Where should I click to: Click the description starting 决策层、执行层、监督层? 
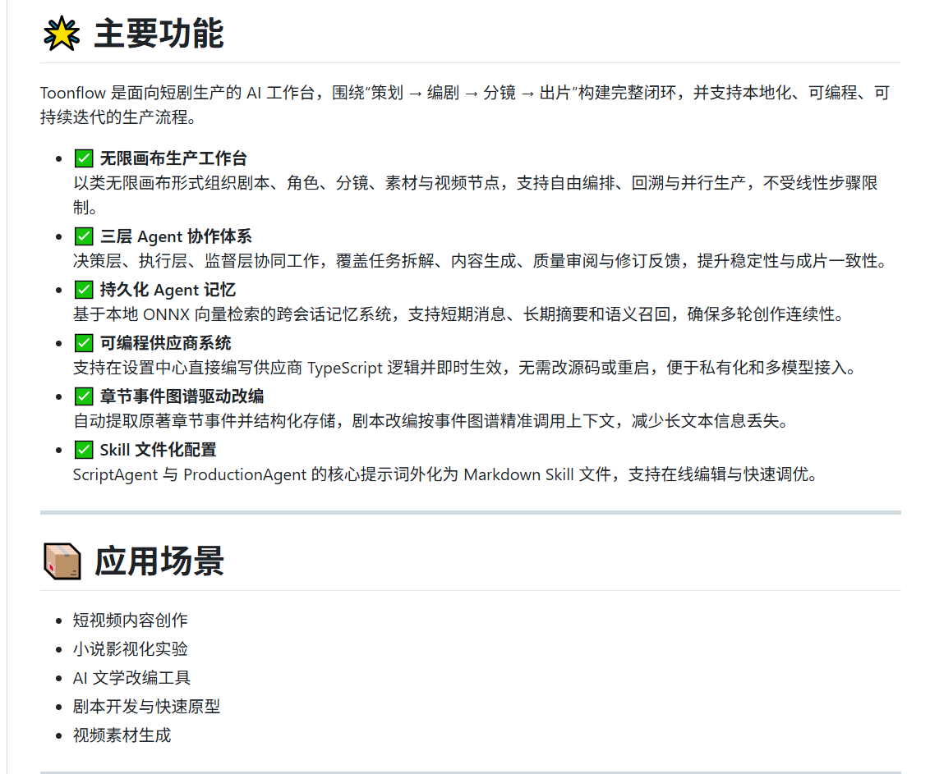pos(481,261)
